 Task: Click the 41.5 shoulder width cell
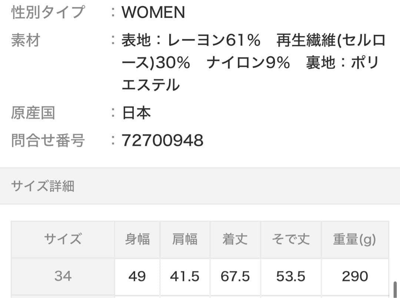click(x=185, y=276)
